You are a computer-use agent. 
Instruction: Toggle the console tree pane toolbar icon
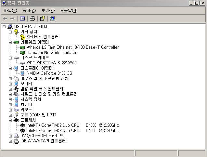click(22, 19)
